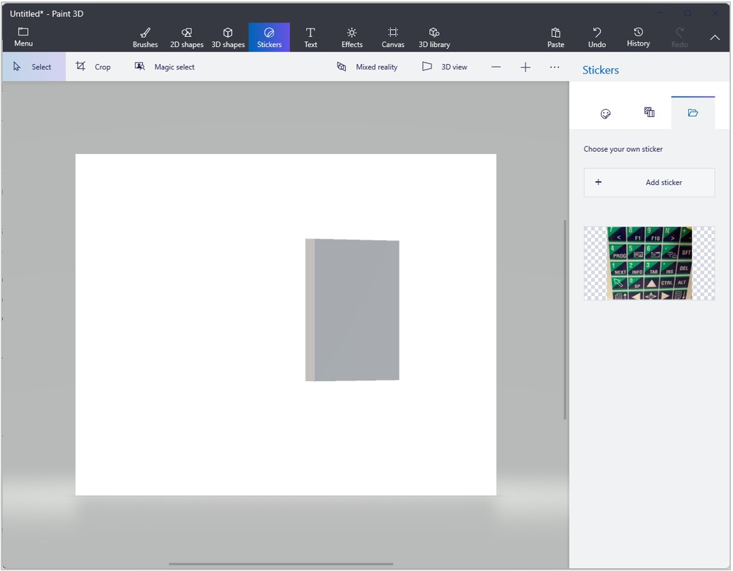Switch to the custom stickers folder tab
Viewport: 733px width, 571px height.
[x=693, y=113]
